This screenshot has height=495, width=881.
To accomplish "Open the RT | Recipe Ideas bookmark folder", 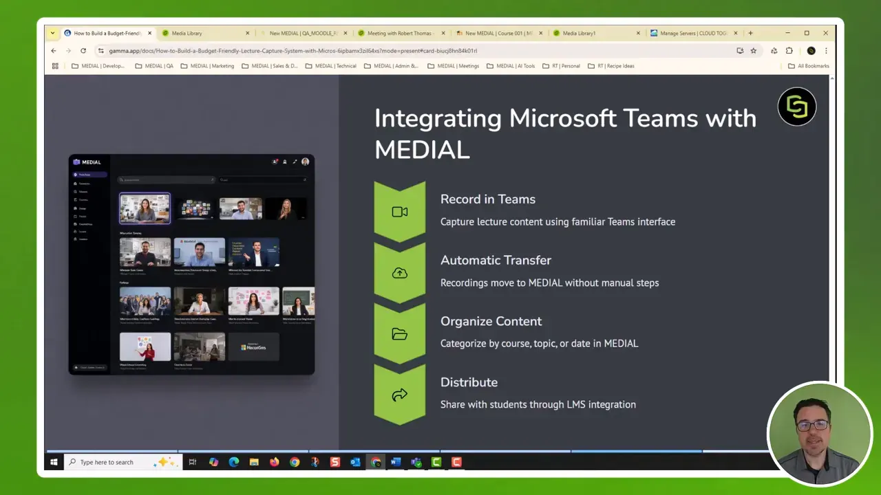I will pos(611,66).
